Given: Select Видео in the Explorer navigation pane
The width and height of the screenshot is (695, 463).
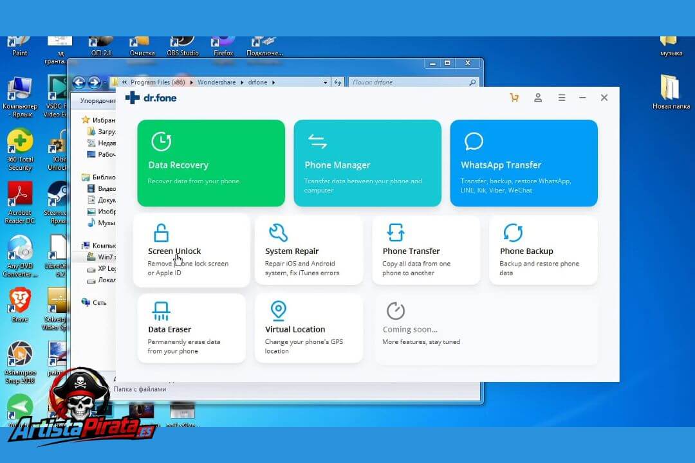Looking at the screenshot, I should [x=102, y=189].
